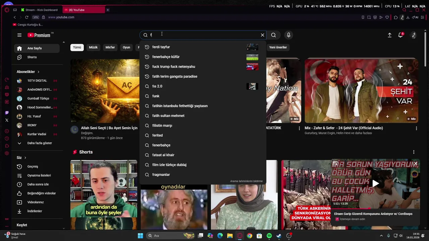This screenshot has height=241, width=429.
Task: Toggle the VPN badge in address bar
Action: (x=36, y=17)
